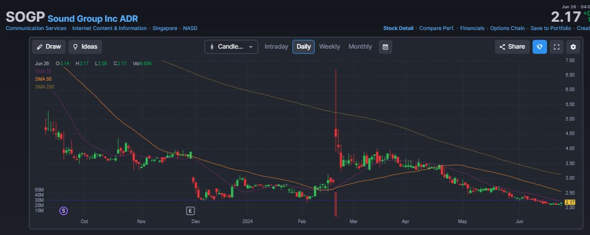
Task: Open the Draw tools
Action: pyautogui.click(x=49, y=47)
